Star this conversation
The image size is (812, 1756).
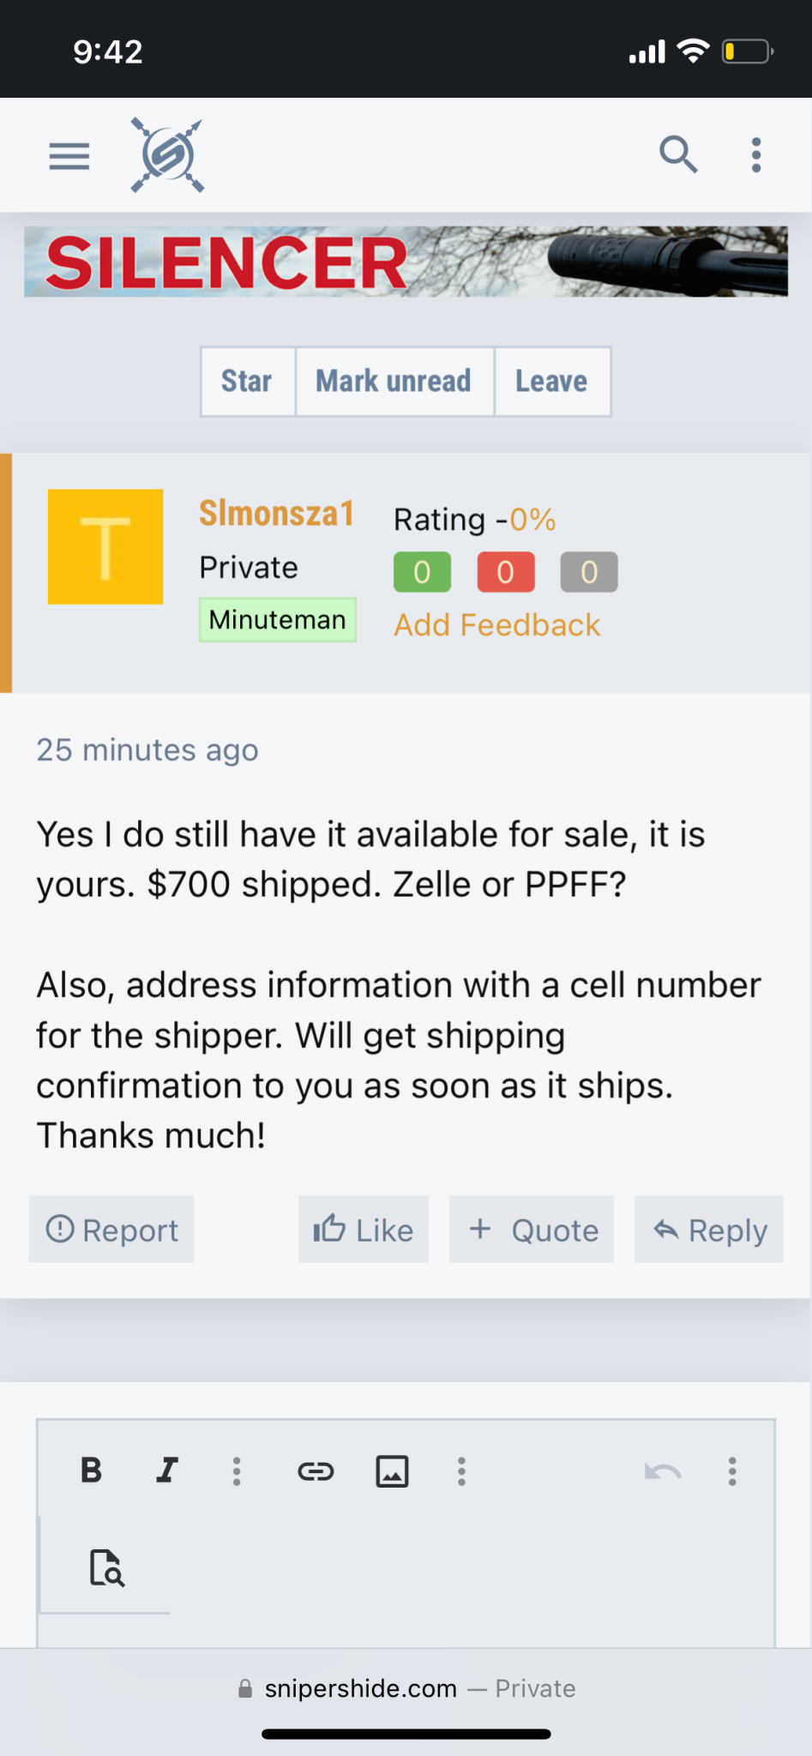pyautogui.click(x=247, y=382)
